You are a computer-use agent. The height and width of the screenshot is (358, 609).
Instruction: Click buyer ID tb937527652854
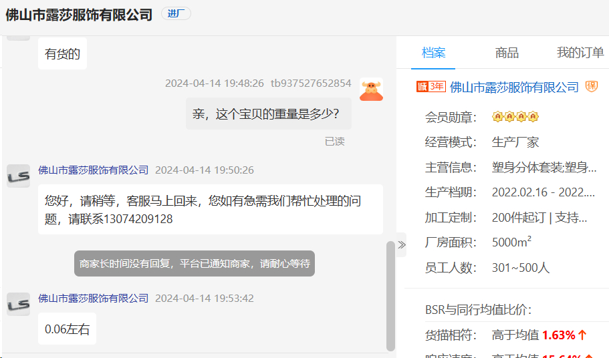(311, 83)
